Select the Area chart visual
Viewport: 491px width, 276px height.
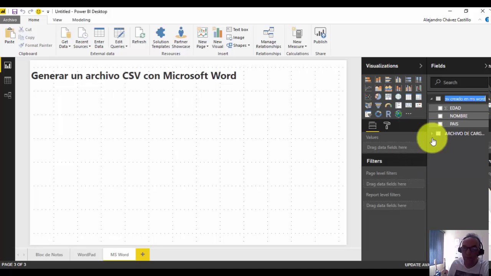point(378,88)
